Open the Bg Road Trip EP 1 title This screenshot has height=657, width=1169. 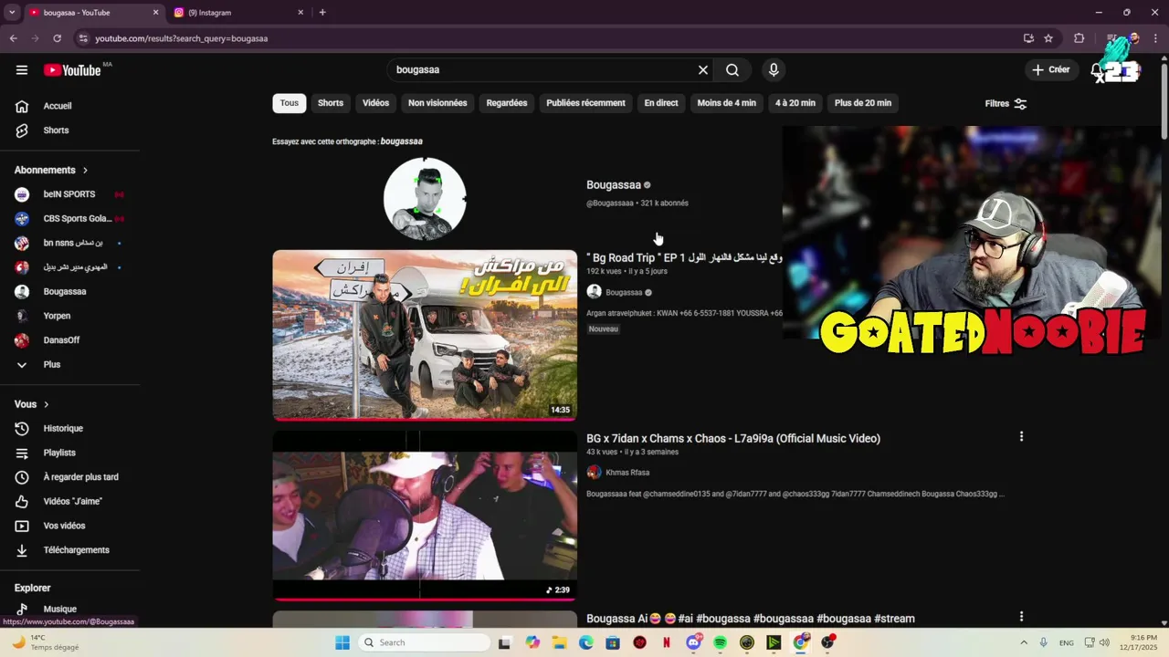tap(684, 258)
